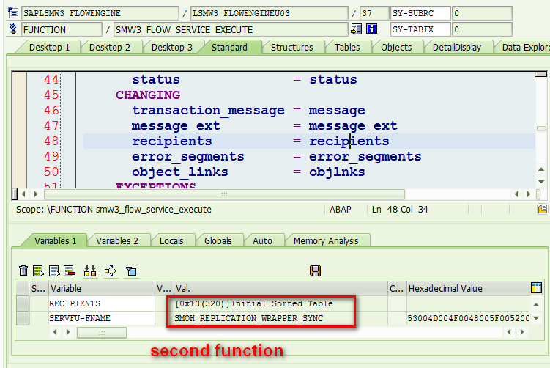Image resolution: width=550 pixels, height=368 pixels.
Task: Click the SMW3_FLOW_SERVICE_EXECUTE function name field
Action: coord(231,29)
